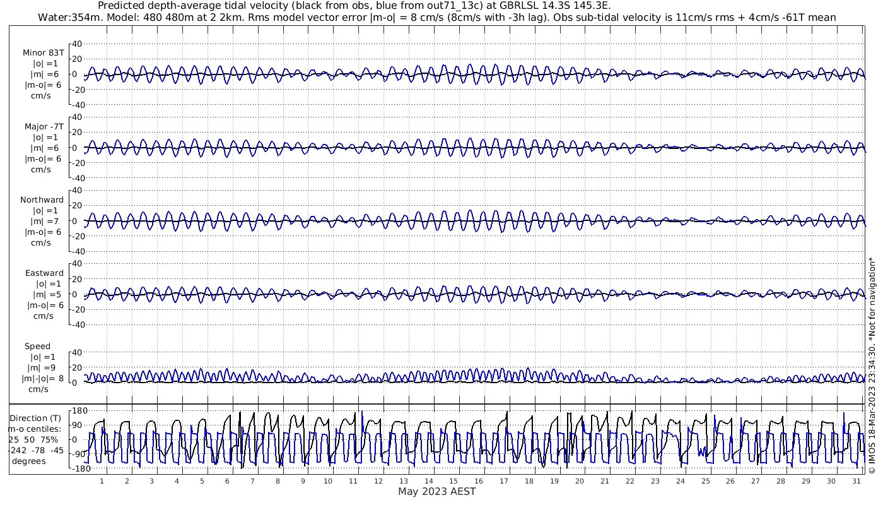Click the day "15" label on the x-axis

coord(453,481)
